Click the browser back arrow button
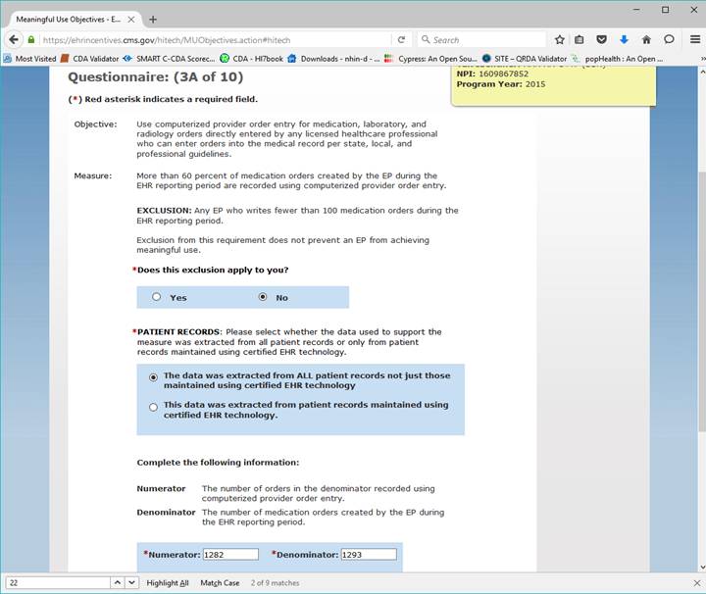This screenshot has width=706, height=594. point(14,39)
